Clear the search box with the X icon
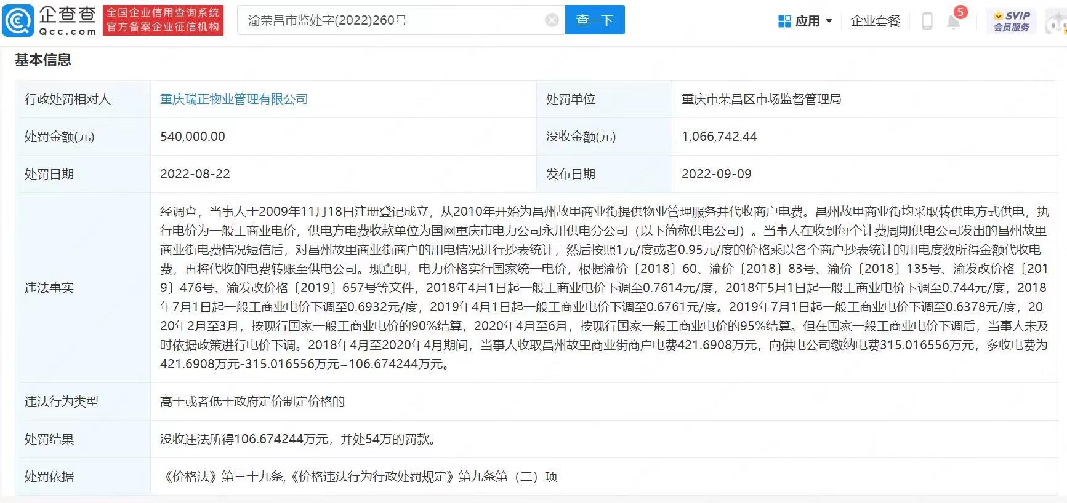Viewport: 1067px width, 503px height. point(552,20)
